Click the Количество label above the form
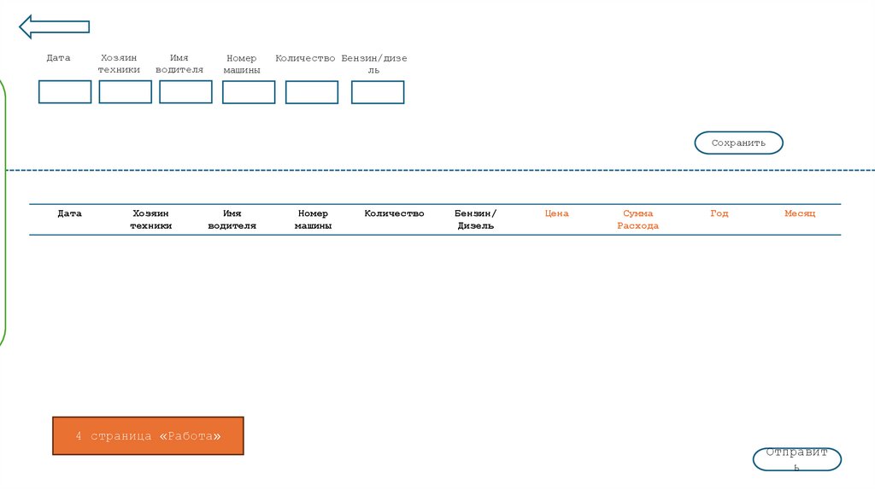875x490 pixels. pos(305,59)
